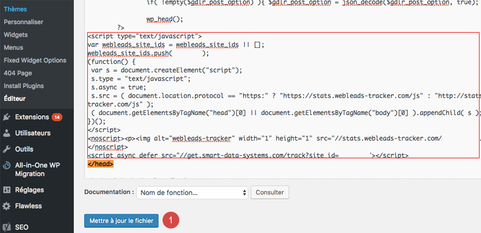Image resolution: width=481 pixels, height=233 pixels.
Task: Click the document.createElement("script") line
Action: 167,70
